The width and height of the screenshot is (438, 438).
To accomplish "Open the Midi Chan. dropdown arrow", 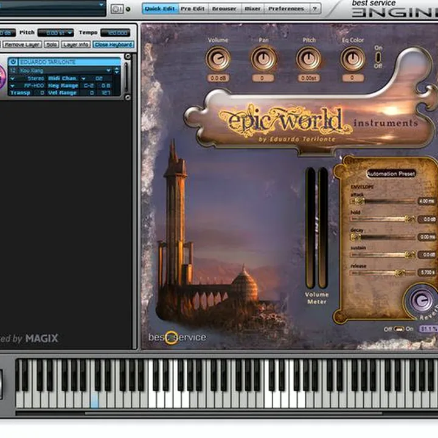I will (x=83, y=78).
